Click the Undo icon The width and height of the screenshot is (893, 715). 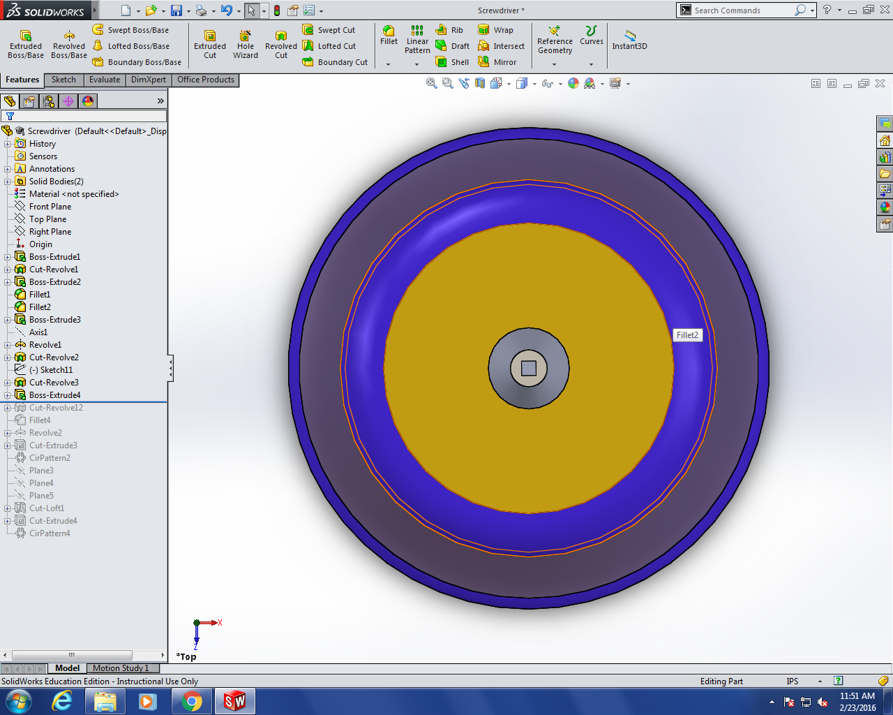[x=226, y=10]
